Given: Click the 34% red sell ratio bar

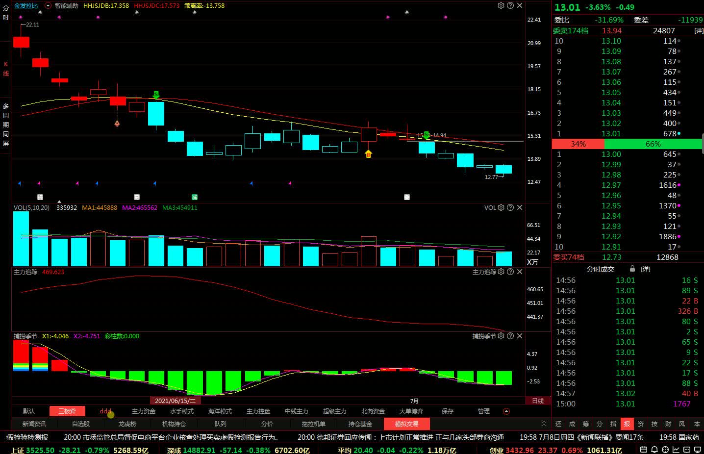Looking at the screenshot, I should [578, 144].
